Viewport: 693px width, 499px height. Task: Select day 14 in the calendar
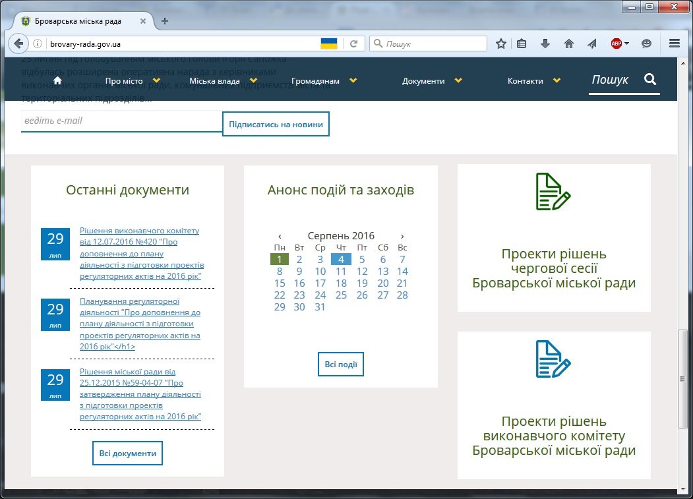pos(402,271)
